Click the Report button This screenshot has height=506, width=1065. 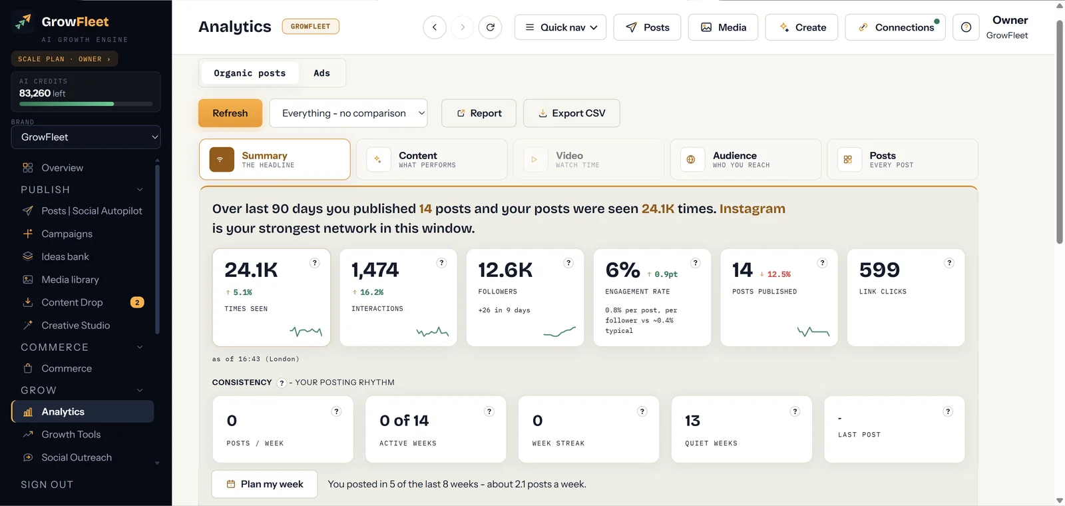479,113
